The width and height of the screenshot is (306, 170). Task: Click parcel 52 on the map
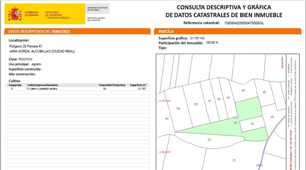click(210, 140)
